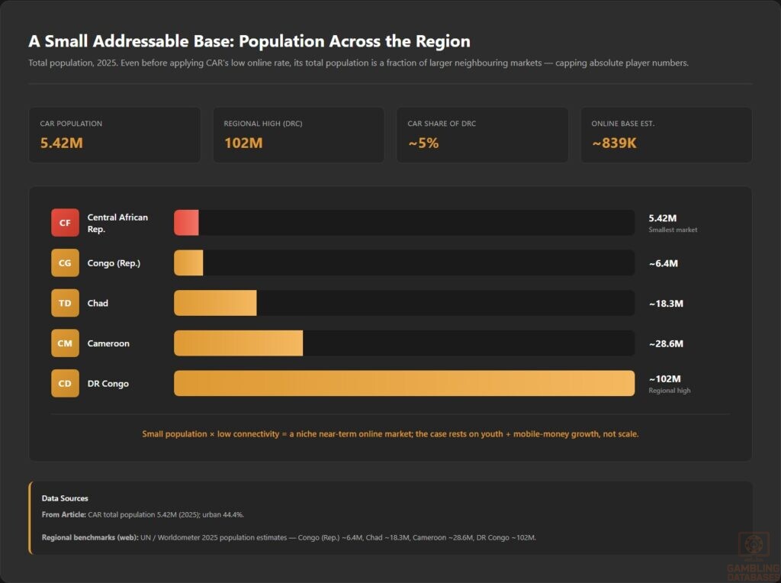Click the "~28.6M" bar value
This screenshot has height=583, width=781.
coord(666,344)
